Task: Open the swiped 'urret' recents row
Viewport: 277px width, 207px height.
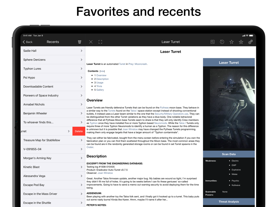Action: [47, 131]
